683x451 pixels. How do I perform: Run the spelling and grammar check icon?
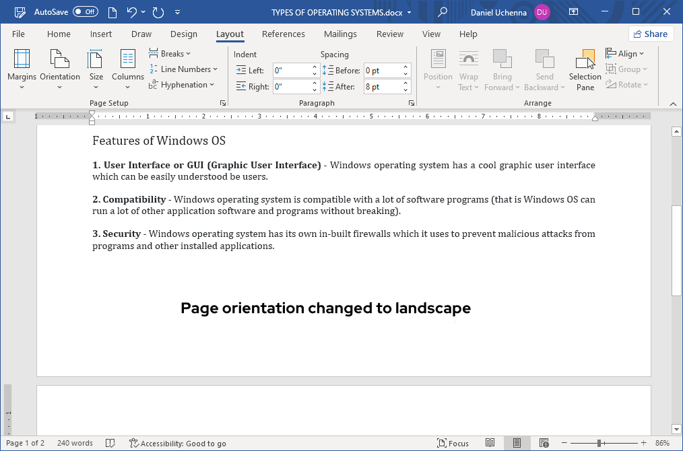[110, 443]
